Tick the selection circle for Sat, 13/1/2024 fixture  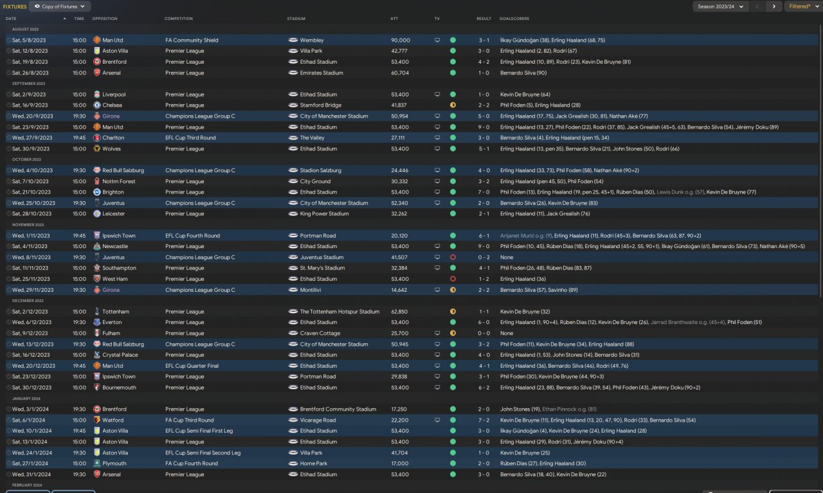pos(8,442)
